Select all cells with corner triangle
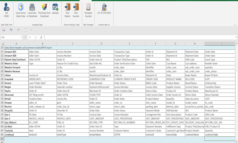This screenshot has width=238, height=143. (2, 44)
